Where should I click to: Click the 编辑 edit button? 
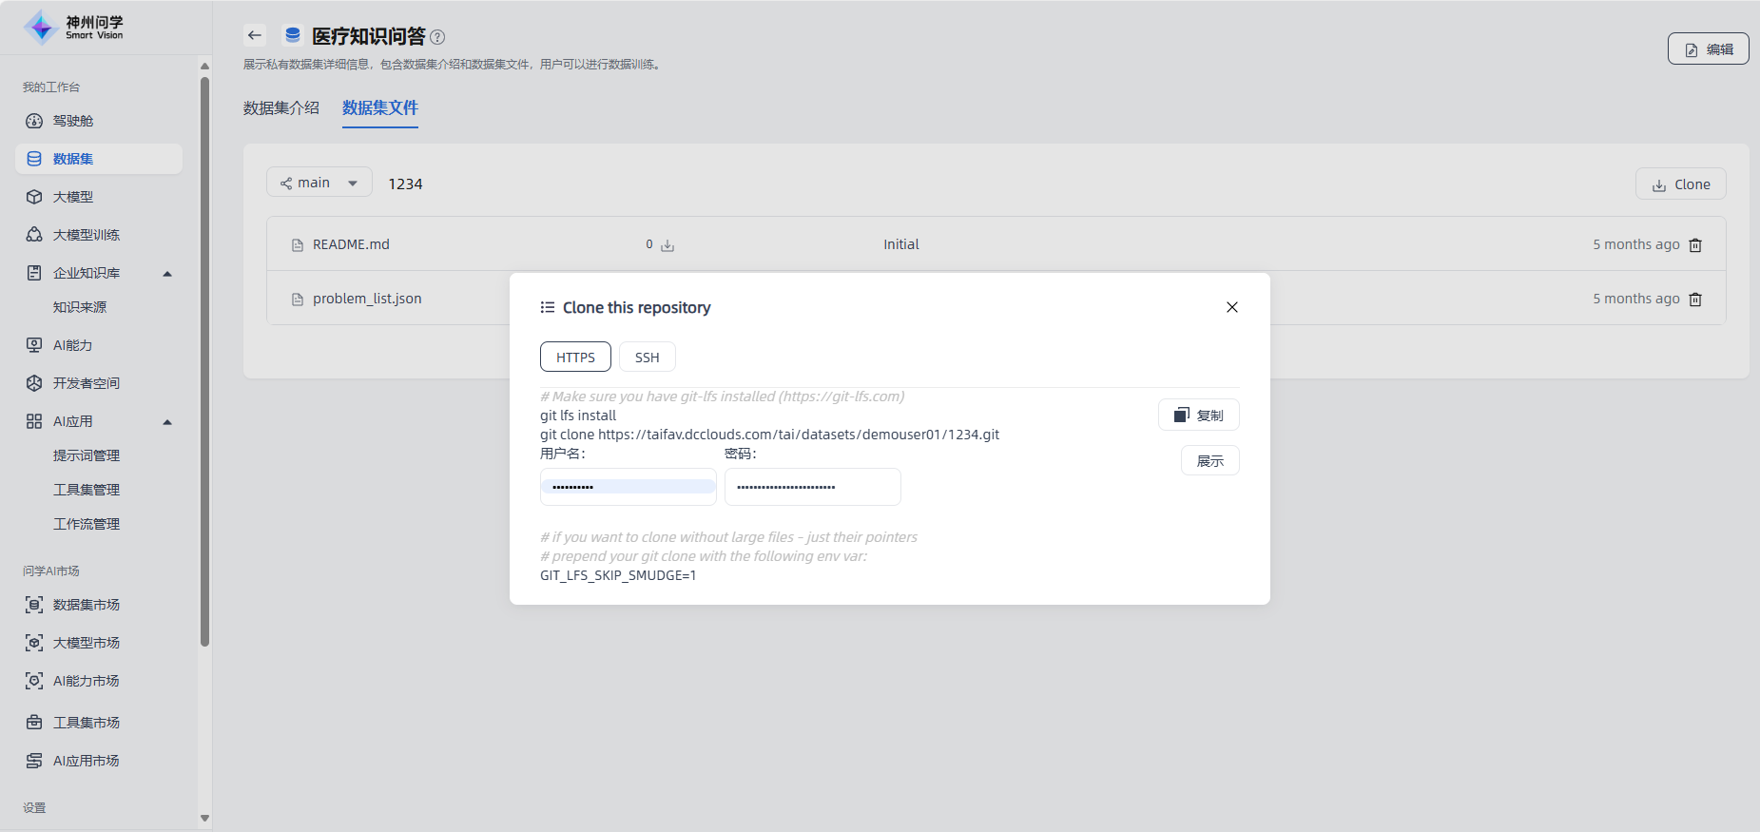1708,49
